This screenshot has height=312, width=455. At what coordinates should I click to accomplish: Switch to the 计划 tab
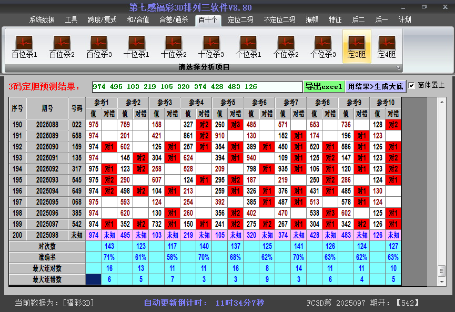coord(405,20)
